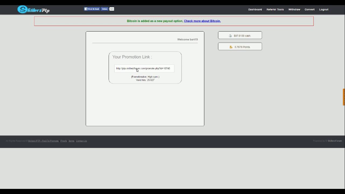Click Logout in the top navigation
Screen dimensions: 345x194
coord(324,9)
